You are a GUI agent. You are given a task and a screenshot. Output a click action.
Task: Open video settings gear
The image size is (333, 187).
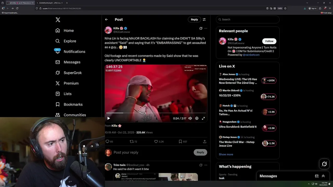(x=197, y=118)
